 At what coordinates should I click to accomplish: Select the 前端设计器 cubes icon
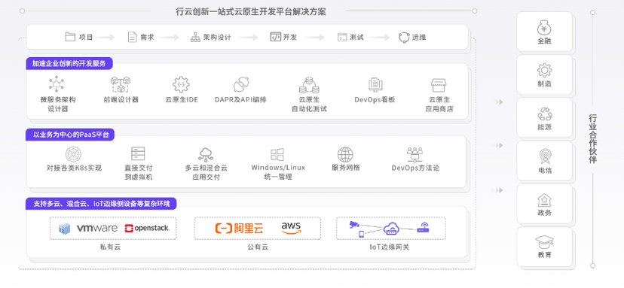(x=121, y=85)
